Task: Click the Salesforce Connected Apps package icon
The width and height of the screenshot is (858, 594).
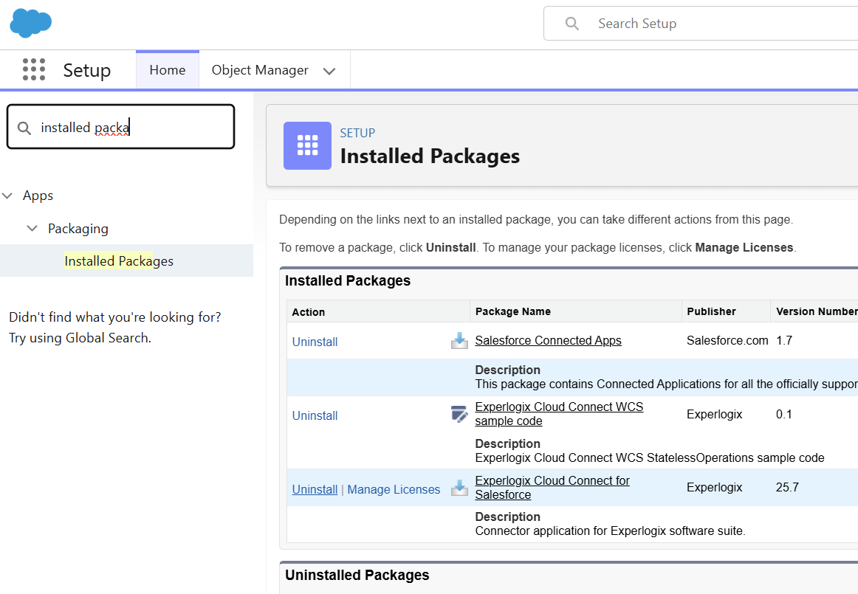Action: [x=459, y=341]
